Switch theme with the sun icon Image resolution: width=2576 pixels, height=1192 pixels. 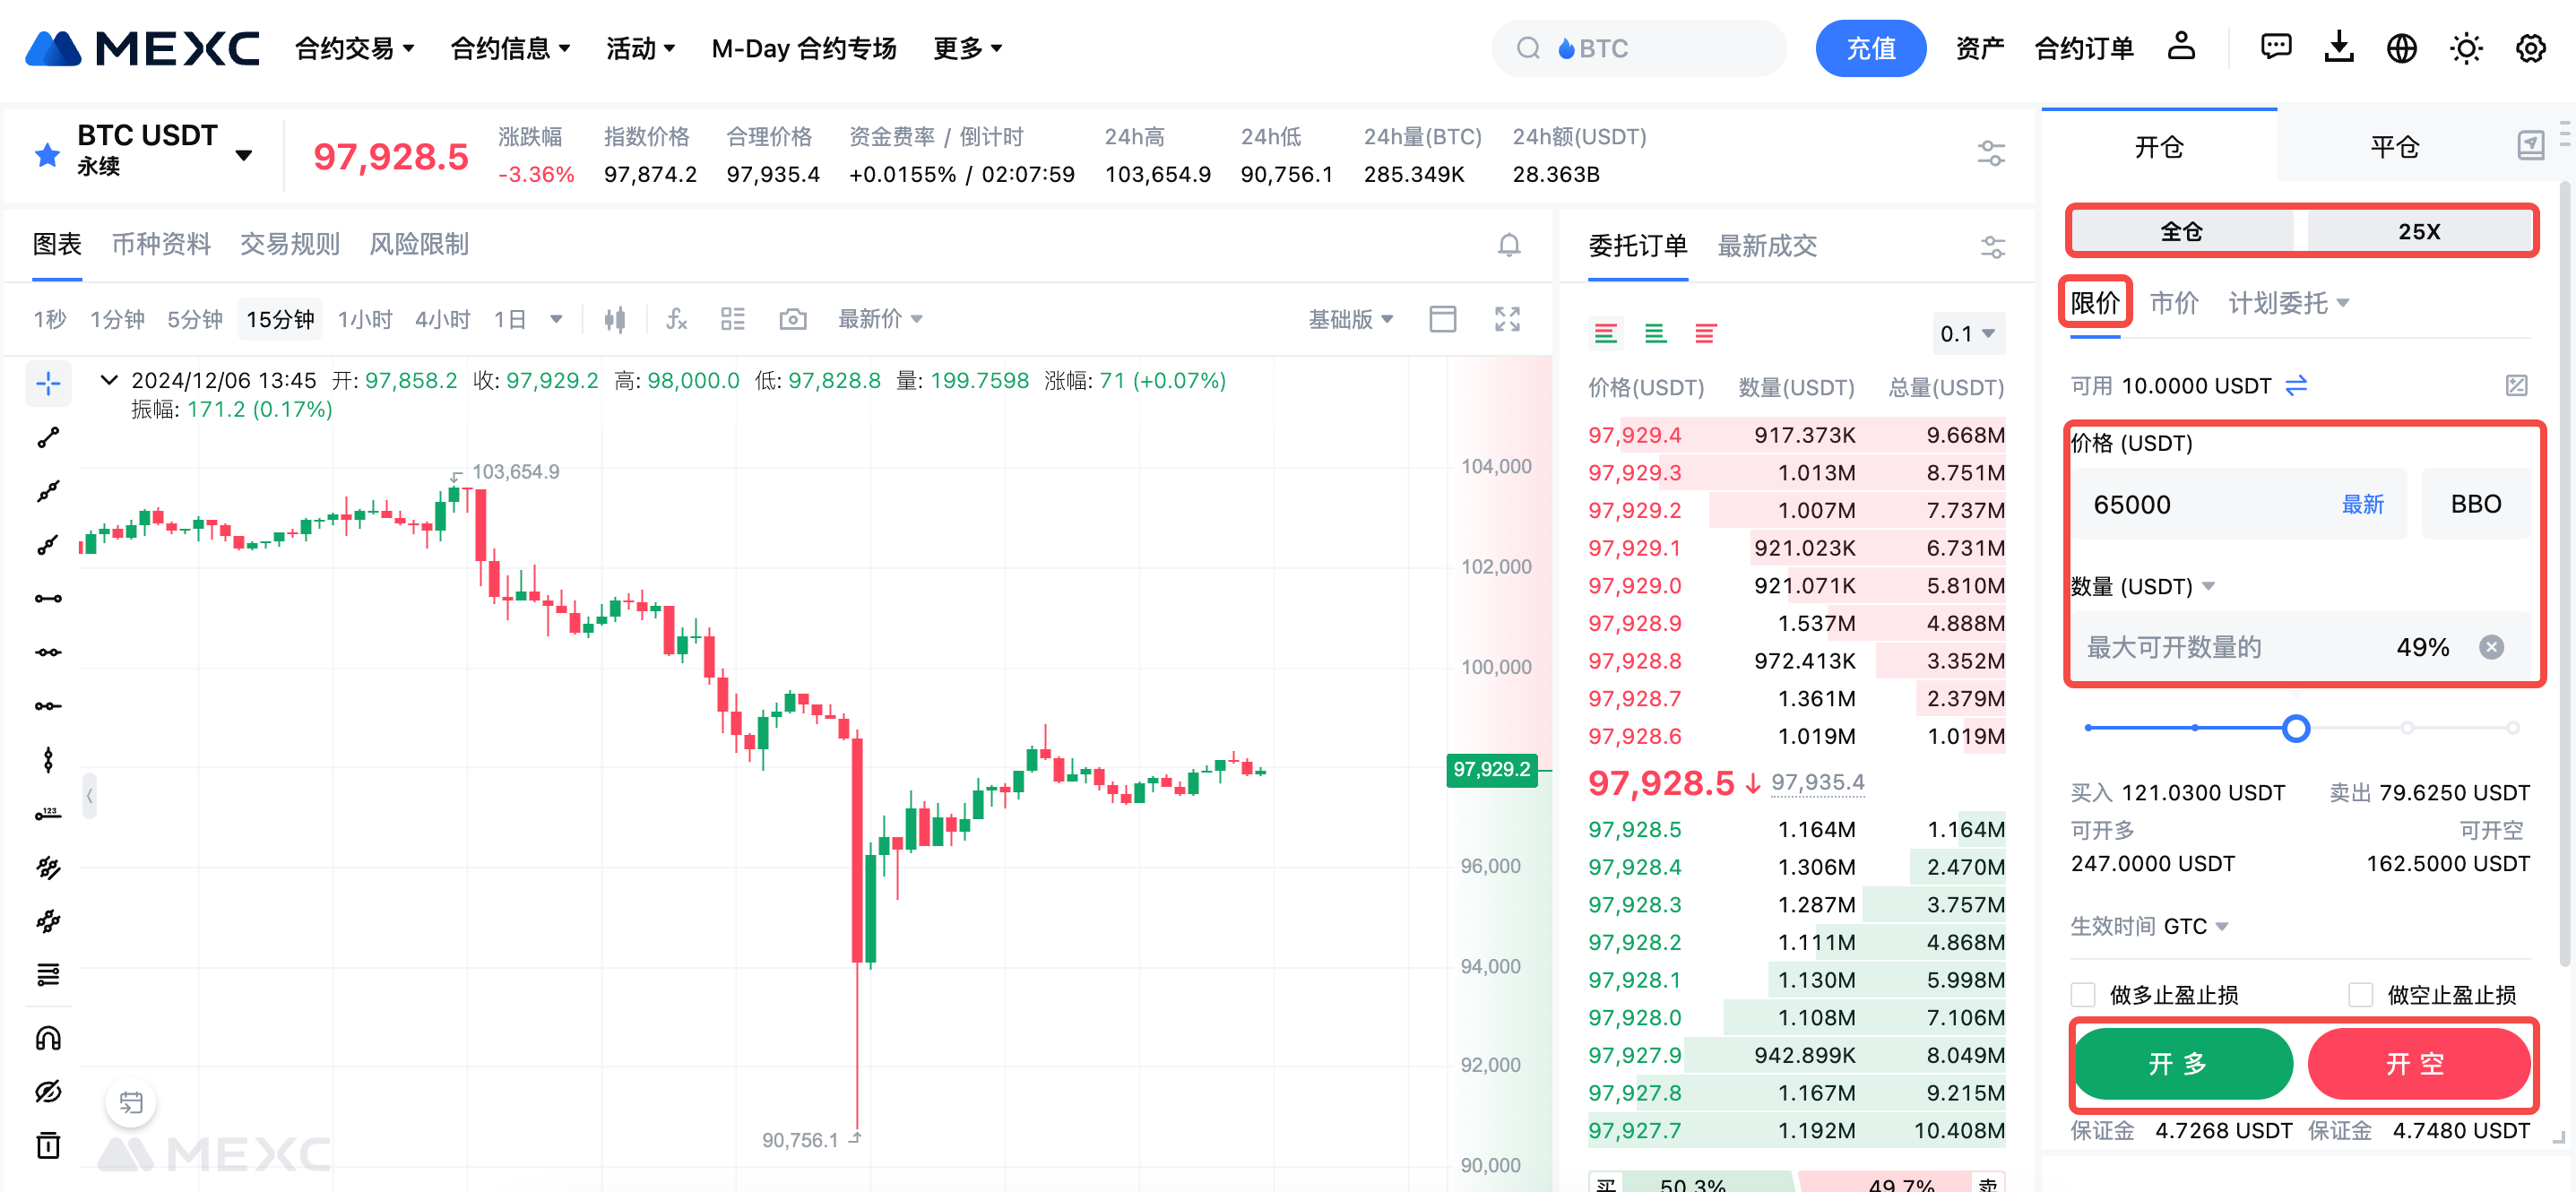tap(2465, 48)
